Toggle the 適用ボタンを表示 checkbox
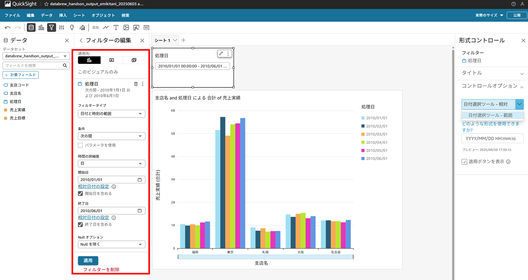Image resolution: width=528 pixels, height=280 pixels. pyautogui.click(x=464, y=162)
